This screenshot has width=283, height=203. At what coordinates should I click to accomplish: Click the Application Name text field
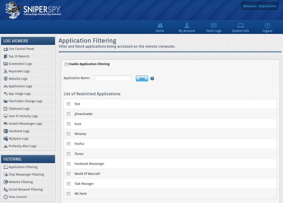click(113, 78)
